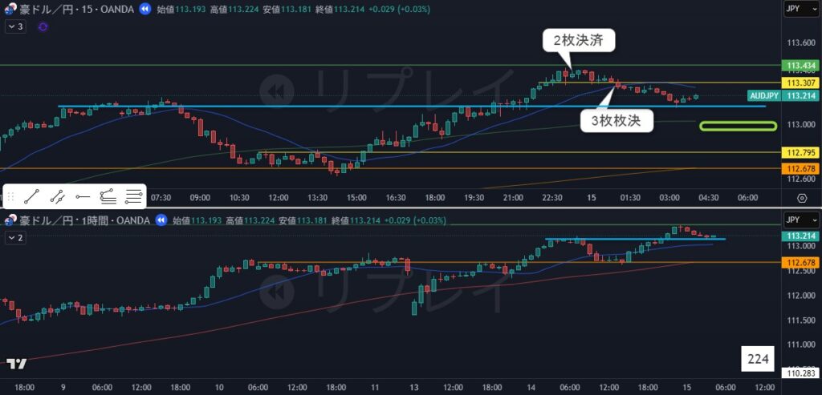
Task: Select the parallel horizontal lines tool
Action: tap(134, 195)
